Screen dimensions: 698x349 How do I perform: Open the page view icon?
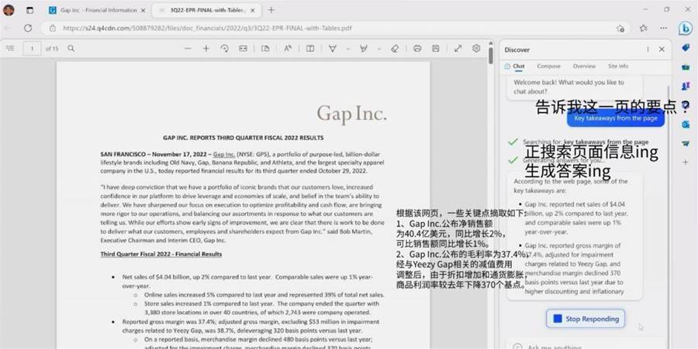click(x=265, y=49)
